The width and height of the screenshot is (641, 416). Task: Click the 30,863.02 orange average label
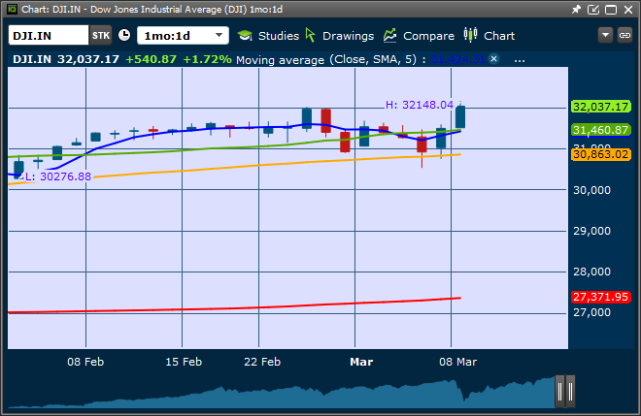[600, 154]
